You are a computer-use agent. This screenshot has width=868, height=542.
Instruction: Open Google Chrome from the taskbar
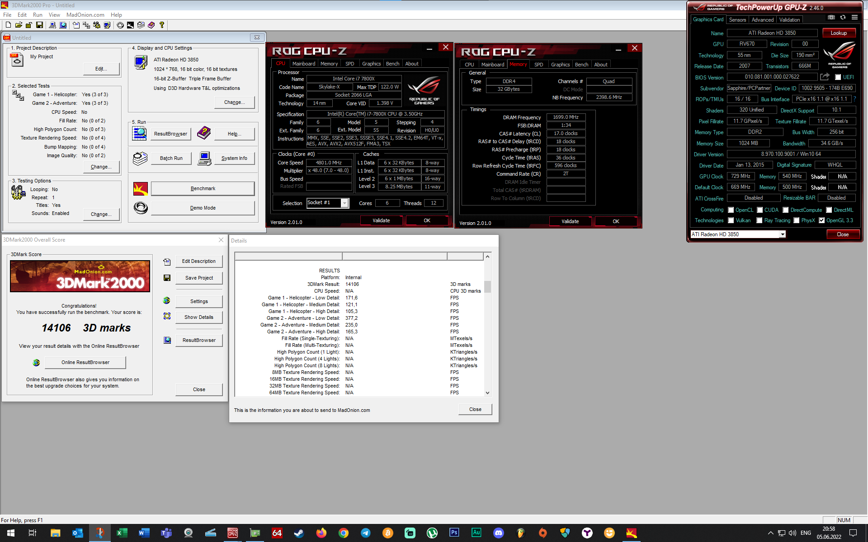click(343, 533)
